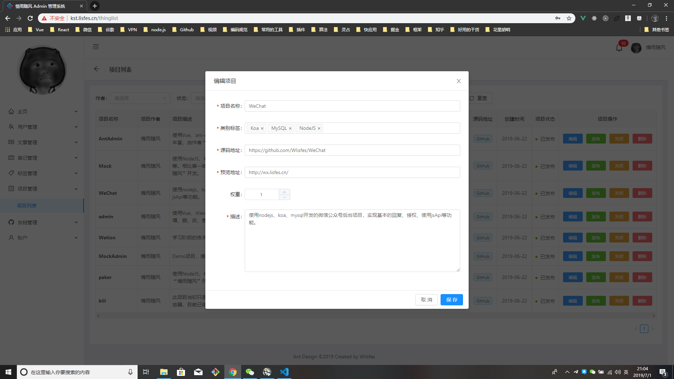Remove the Koa tag
The height and width of the screenshot is (379, 674).
click(262, 128)
